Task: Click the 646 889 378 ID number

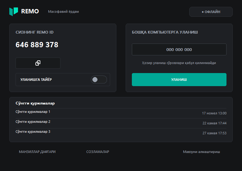Action: (37, 45)
